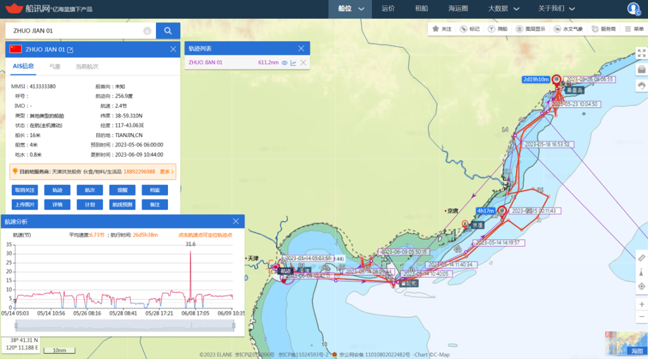This screenshot has width=648, height=359.
Task: Switch to the 当前航次 tab
Action: pos(87,66)
